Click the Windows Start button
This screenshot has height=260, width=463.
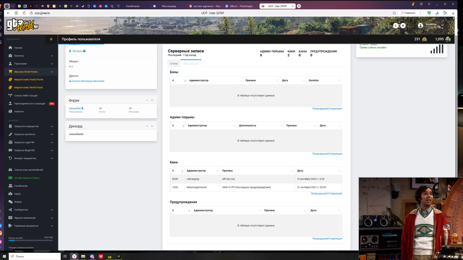(4, 256)
